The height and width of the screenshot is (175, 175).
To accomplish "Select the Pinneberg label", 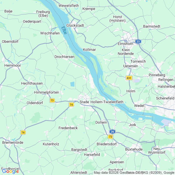I will (x=157, y=75).
